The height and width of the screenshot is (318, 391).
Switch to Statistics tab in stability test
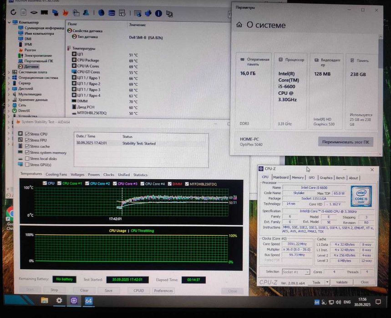click(140, 175)
